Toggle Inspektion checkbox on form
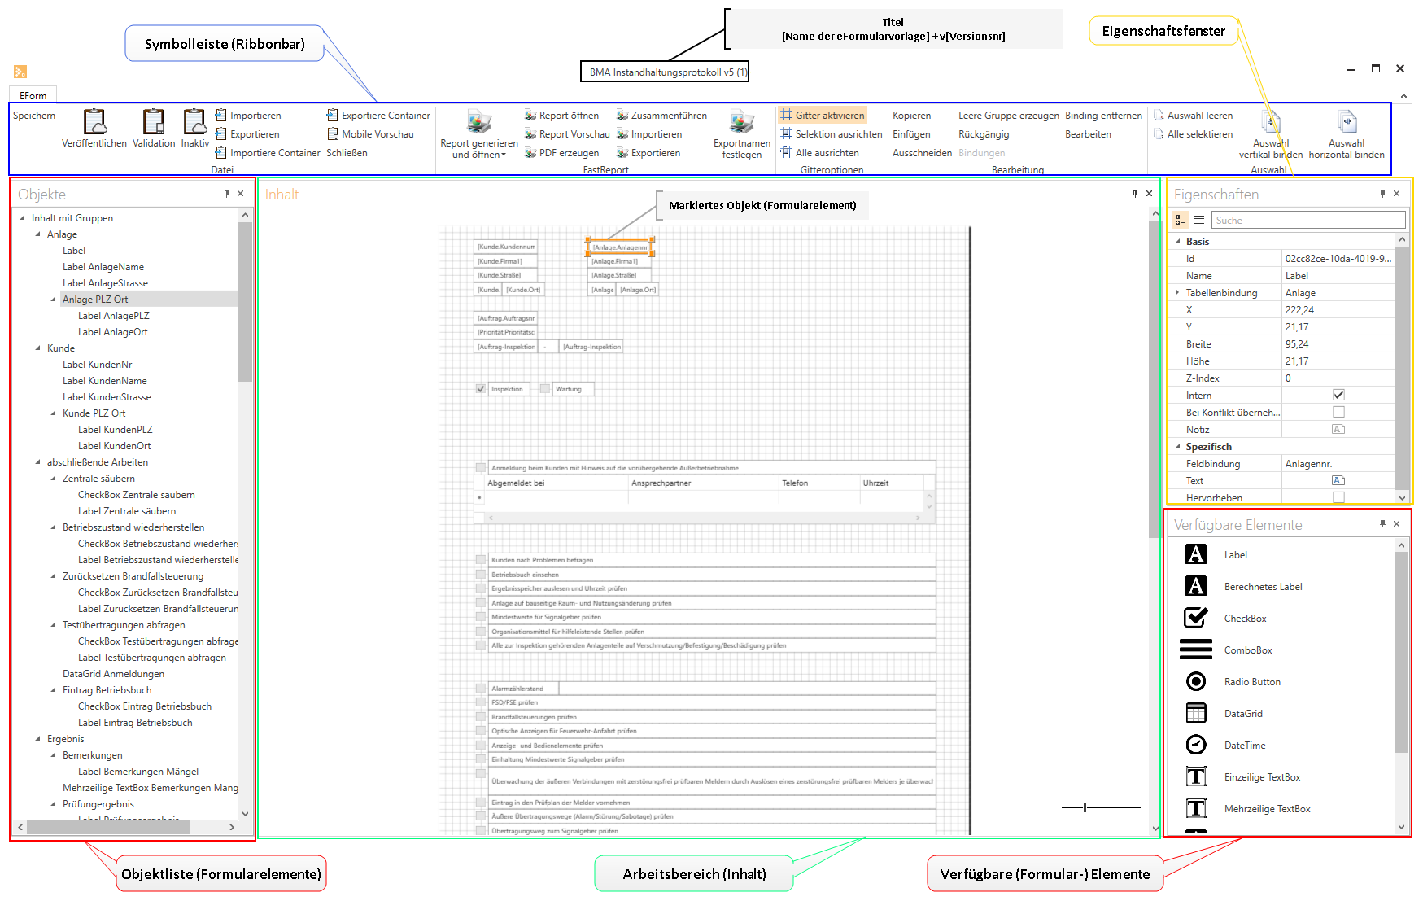The height and width of the screenshot is (901, 1423). [x=481, y=389]
